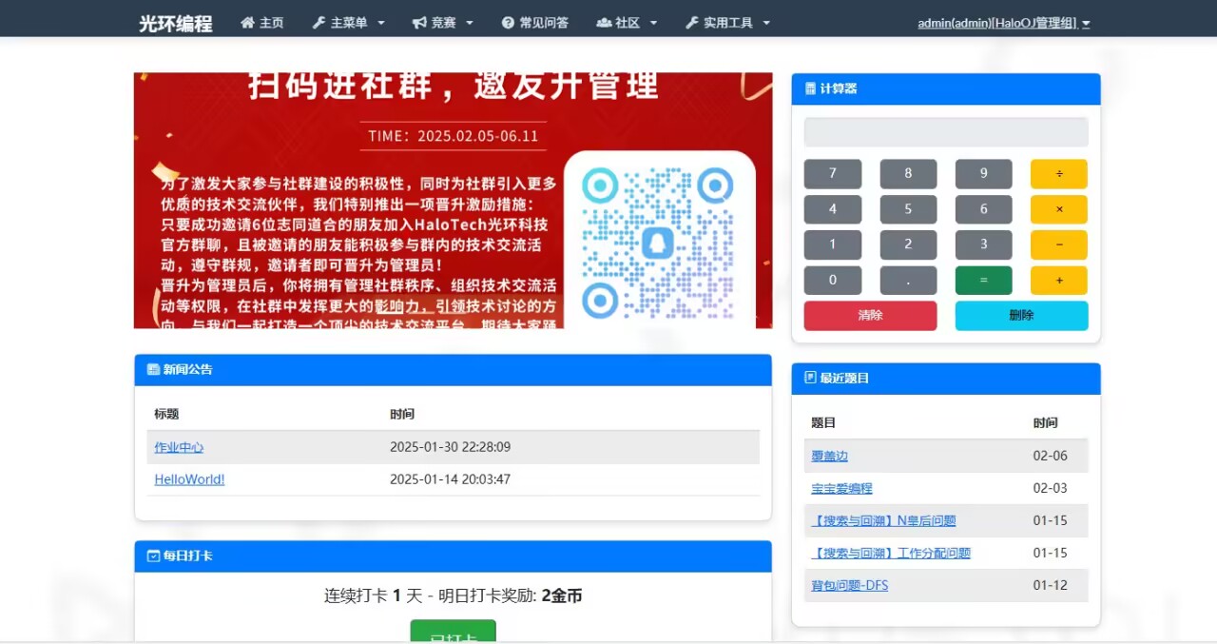Image resolution: width=1217 pixels, height=644 pixels.
Task: Click the calculator icon in 计算器 header
Action: pyautogui.click(x=810, y=88)
